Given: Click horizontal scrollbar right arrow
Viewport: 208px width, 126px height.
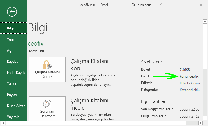Looking at the screenshot, I should tap(201, 123).
